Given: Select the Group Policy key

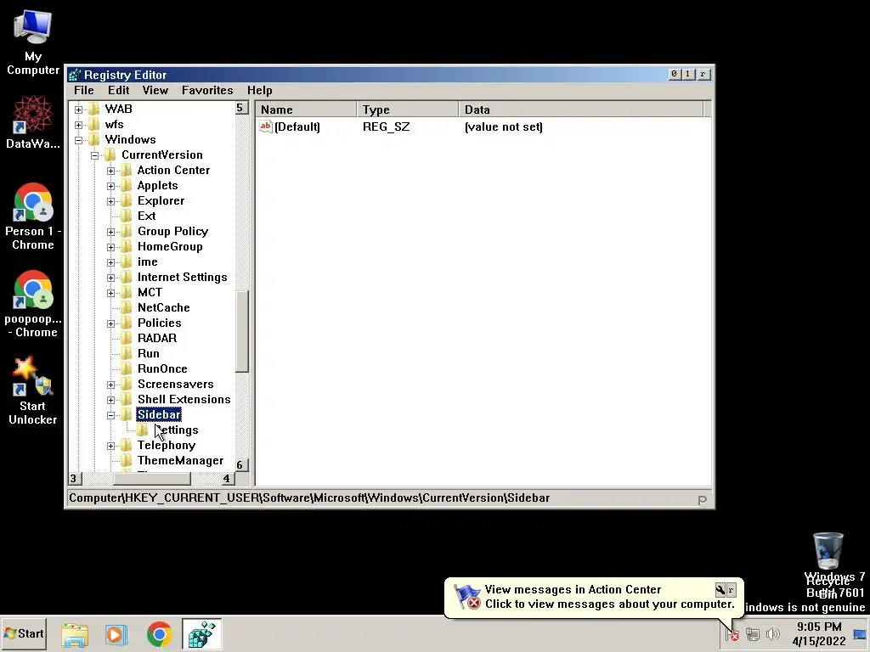Looking at the screenshot, I should pos(172,231).
